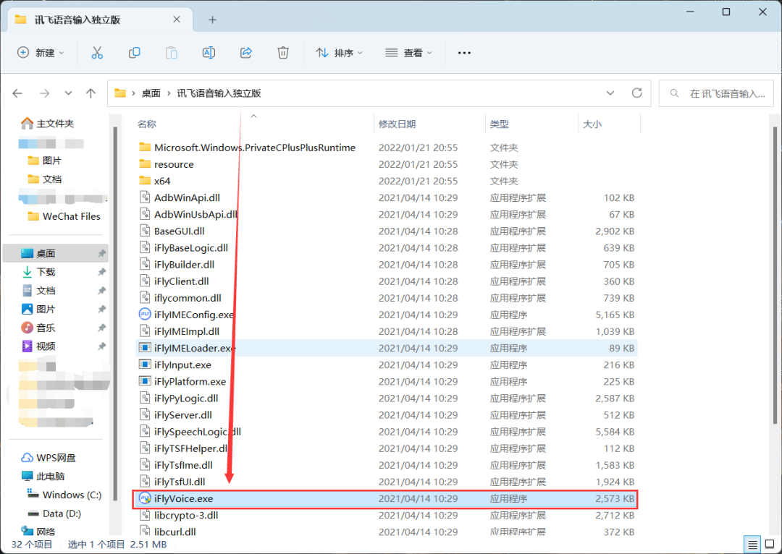Viewport: 782px width, 554px height.
Task: Open the three-dots more options menu
Action: pyautogui.click(x=464, y=53)
